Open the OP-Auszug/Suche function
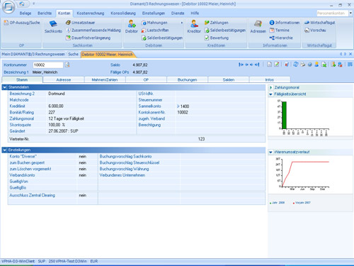354x266 pixels. [22, 23]
